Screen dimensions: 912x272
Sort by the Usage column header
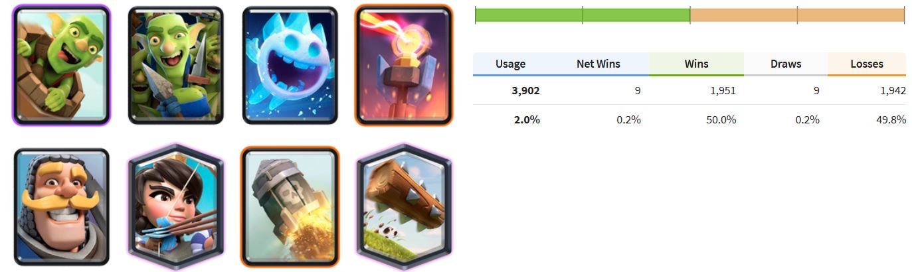(510, 64)
